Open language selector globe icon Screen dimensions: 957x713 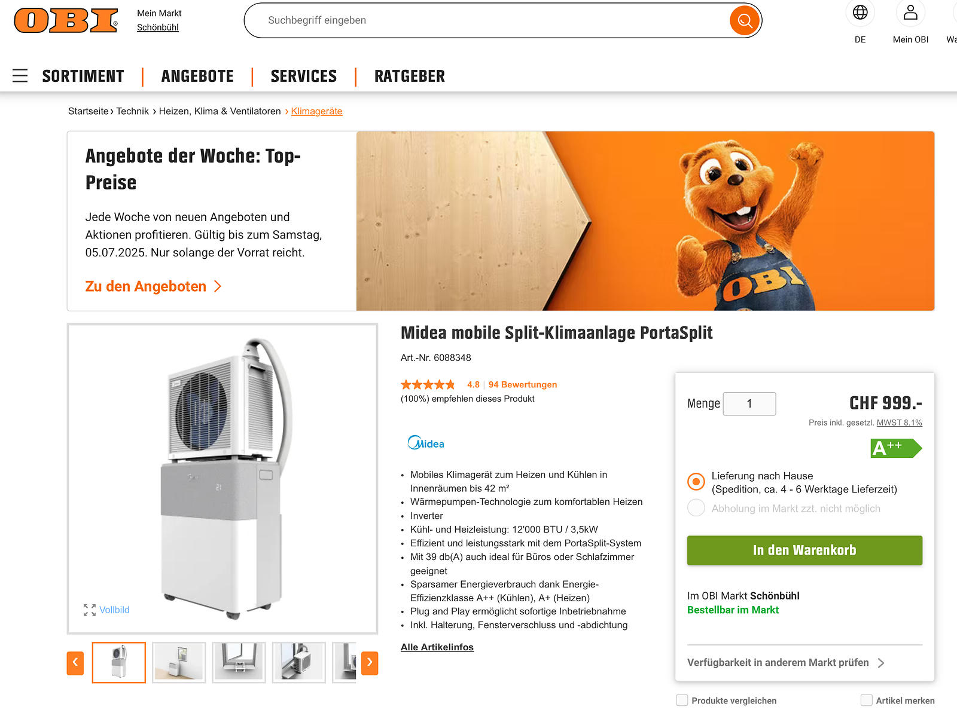pos(860,13)
